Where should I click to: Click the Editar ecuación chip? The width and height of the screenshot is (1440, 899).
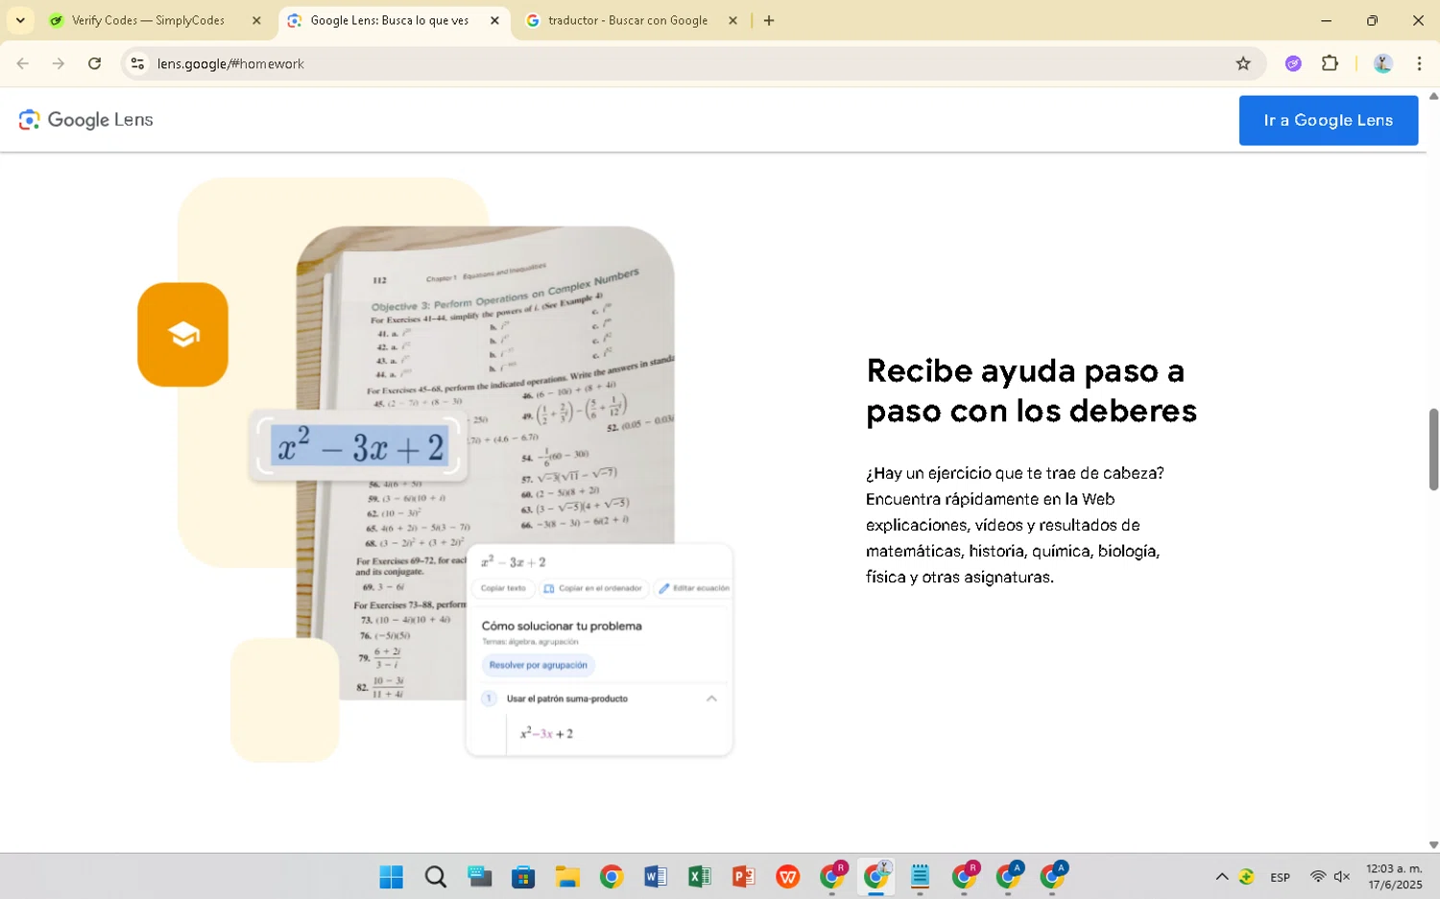694,588
